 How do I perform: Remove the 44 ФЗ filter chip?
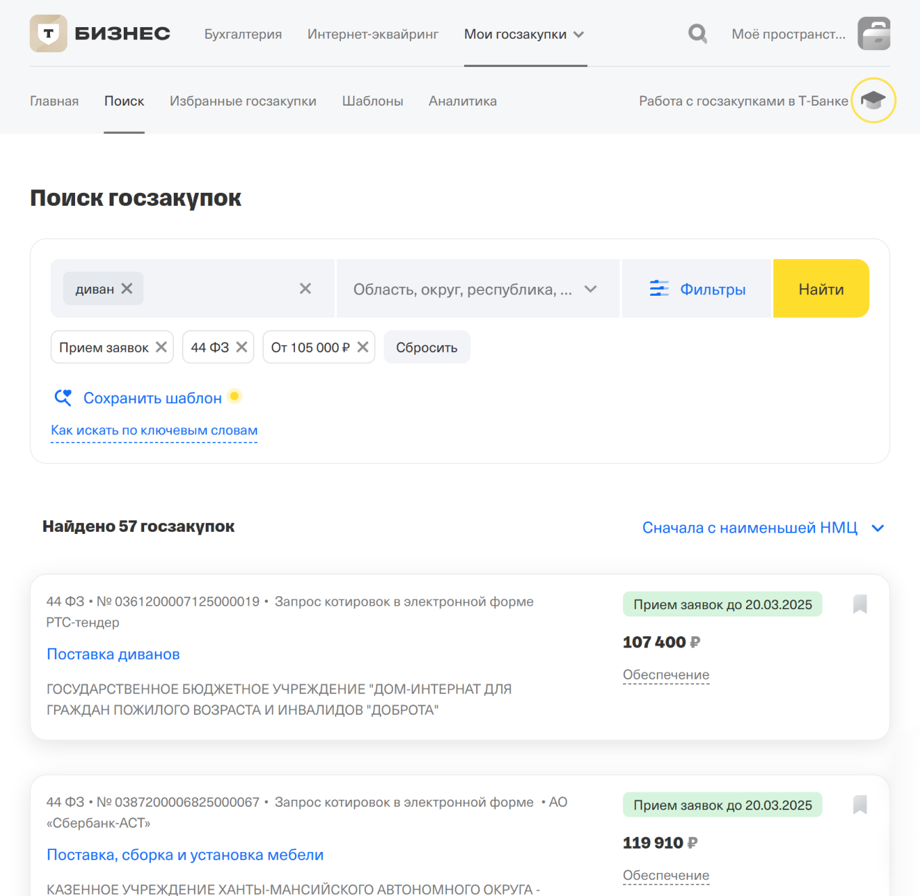click(243, 347)
